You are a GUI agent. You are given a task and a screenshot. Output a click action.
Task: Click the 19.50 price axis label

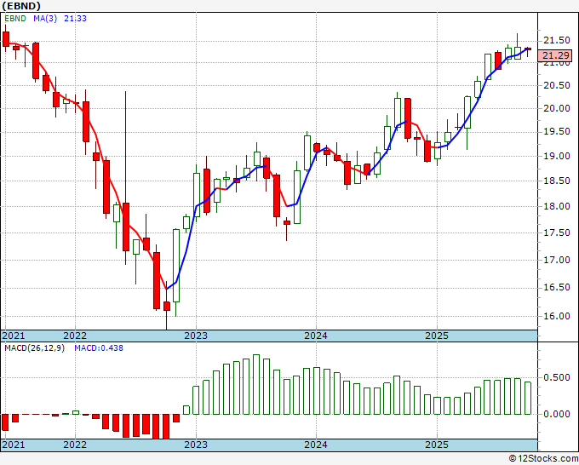pos(557,132)
